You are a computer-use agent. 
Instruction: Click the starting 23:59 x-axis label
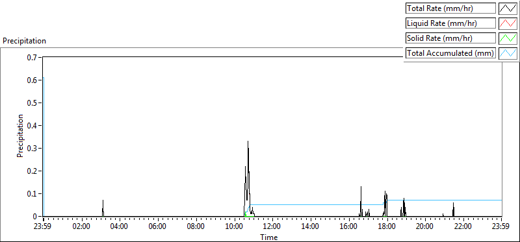point(43,227)
